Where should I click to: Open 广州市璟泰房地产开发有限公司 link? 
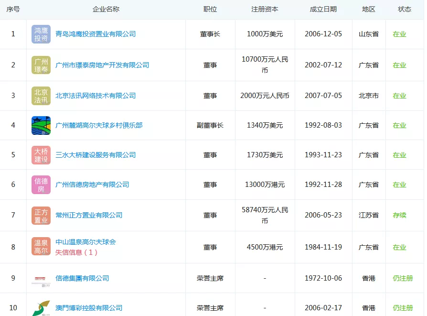pos(102,65)
